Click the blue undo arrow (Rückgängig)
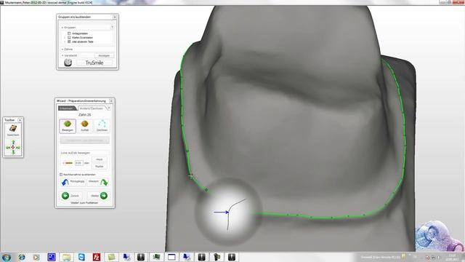The image size is (465, 262). pyautogui.click(x=65, y=182)
